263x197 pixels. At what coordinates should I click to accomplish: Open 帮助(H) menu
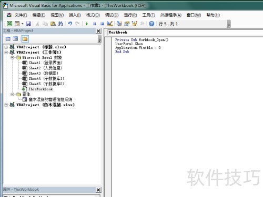pyautogui.click(x=213, y=15)
